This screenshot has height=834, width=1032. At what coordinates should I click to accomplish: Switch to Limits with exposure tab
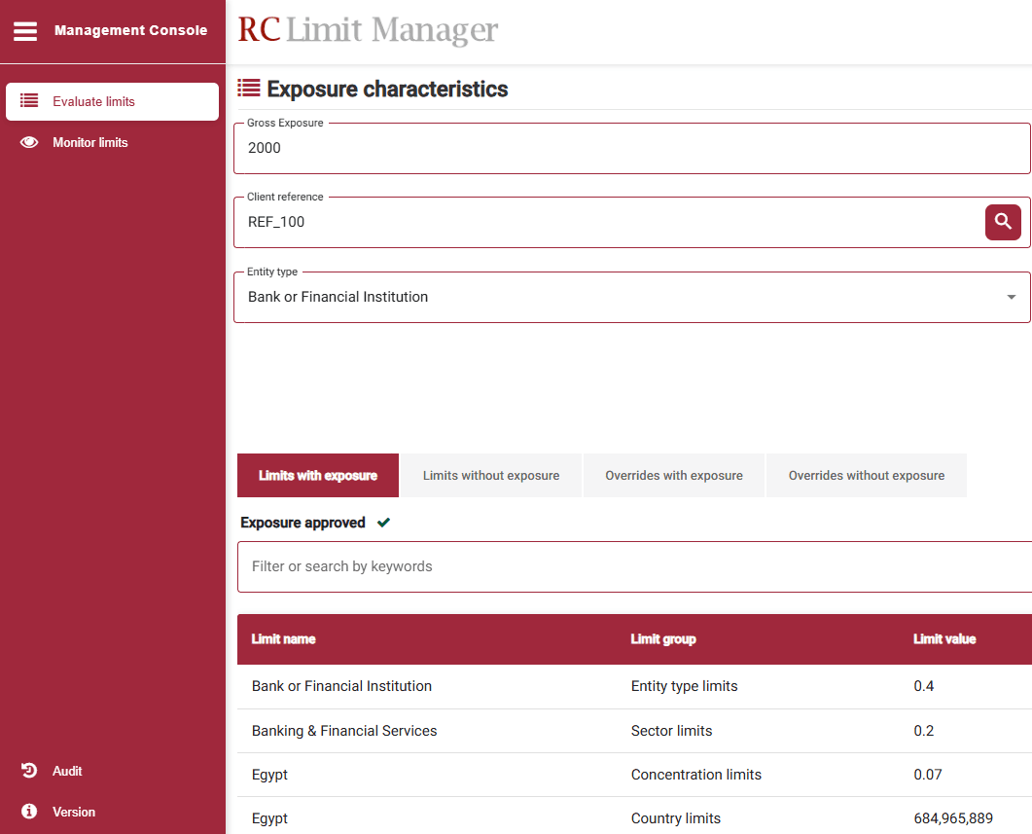[x=318, y=475]
